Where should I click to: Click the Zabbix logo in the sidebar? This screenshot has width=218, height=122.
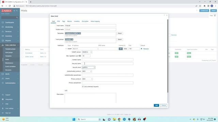(x=6, y=11)
